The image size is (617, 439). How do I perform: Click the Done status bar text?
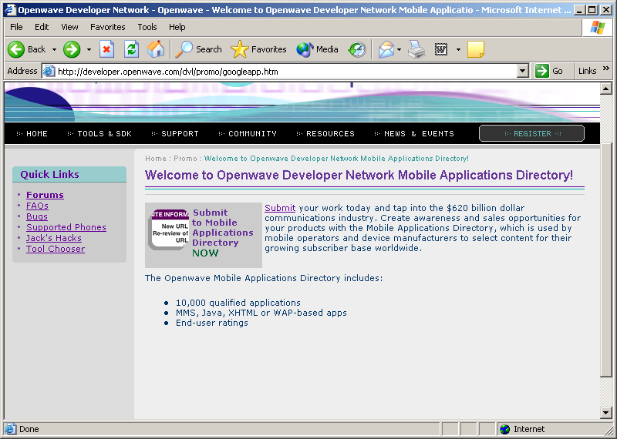point(29,429)
